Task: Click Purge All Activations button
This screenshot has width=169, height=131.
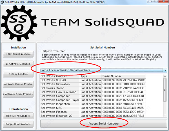Action: click(x=18, y=124)
